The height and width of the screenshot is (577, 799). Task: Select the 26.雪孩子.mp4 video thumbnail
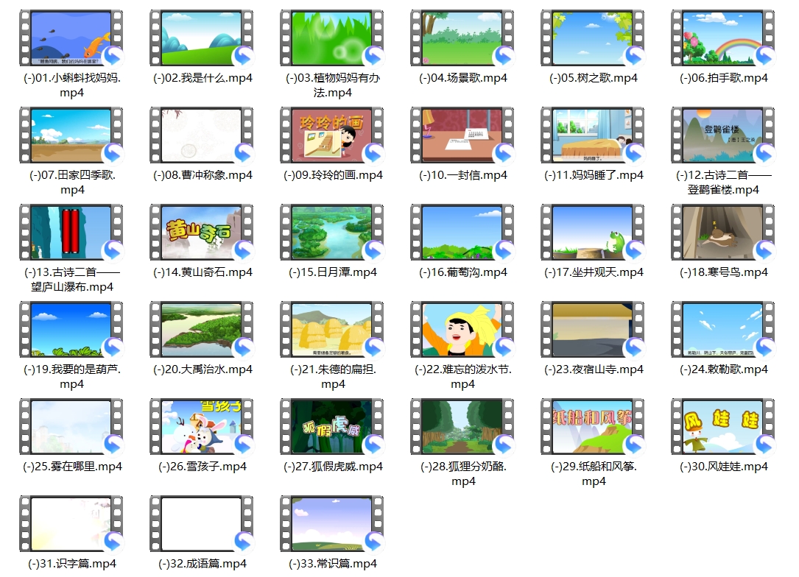pos(202,427)
